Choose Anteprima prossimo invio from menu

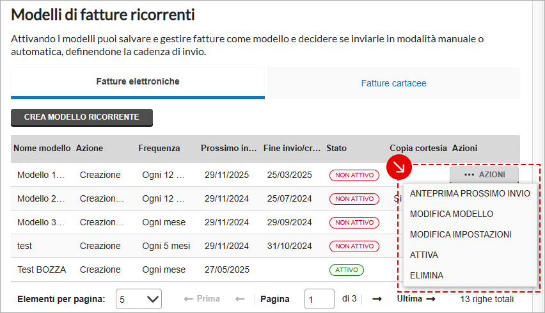[470, 193]
